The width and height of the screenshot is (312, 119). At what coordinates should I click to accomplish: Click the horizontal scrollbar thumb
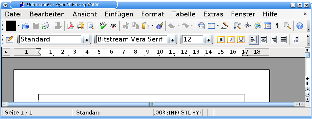coord(151,104)
